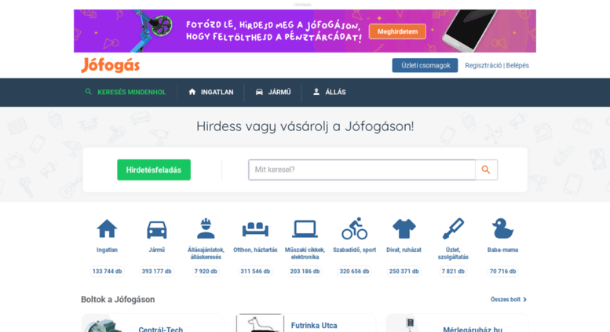Follow the Regisztráció link
The width and height of the screenshot is (610, 332).
483,65
